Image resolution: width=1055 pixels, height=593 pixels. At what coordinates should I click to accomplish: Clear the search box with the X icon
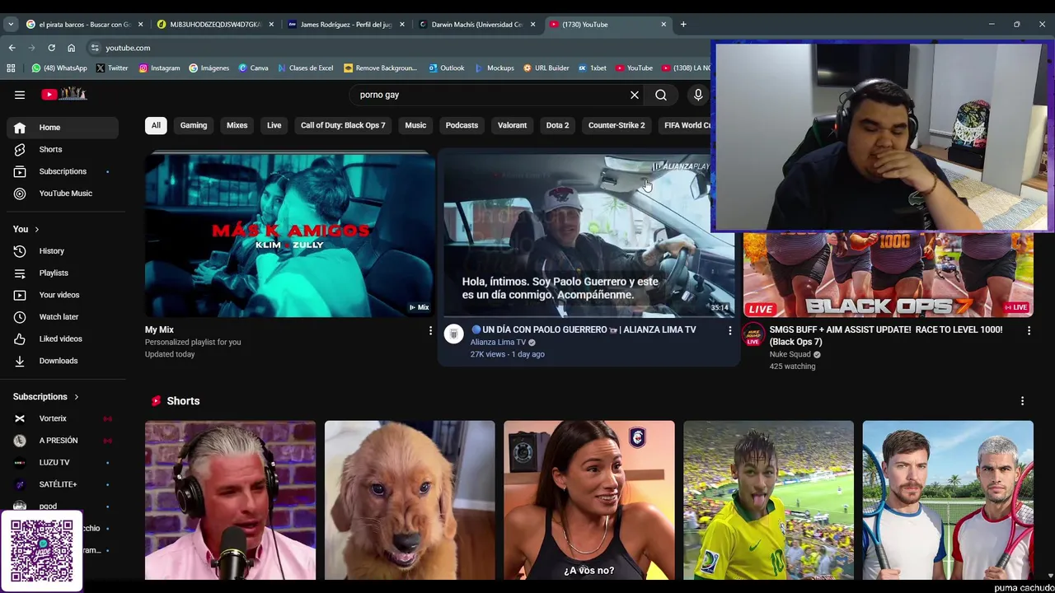click(x=635, y=95)
